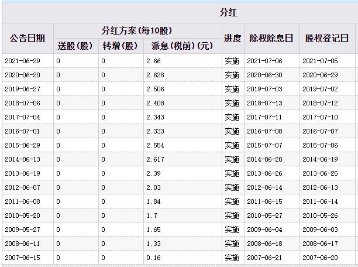Select announcement date 2019-06-27
The height and width of the screenshot is (267, 358).
click(22, 89)
